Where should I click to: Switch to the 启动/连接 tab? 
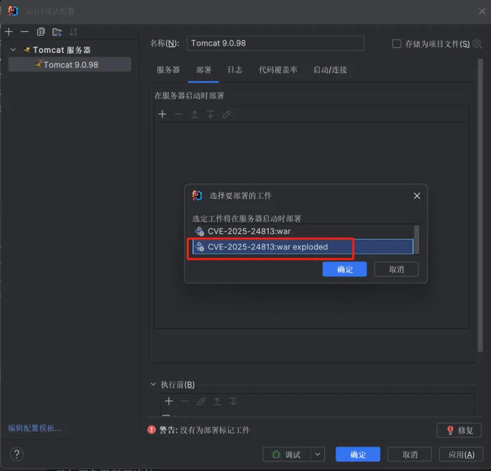click(x=330, y=70)
